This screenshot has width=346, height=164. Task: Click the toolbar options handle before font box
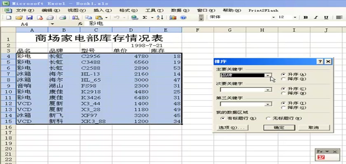coord(201,18)
